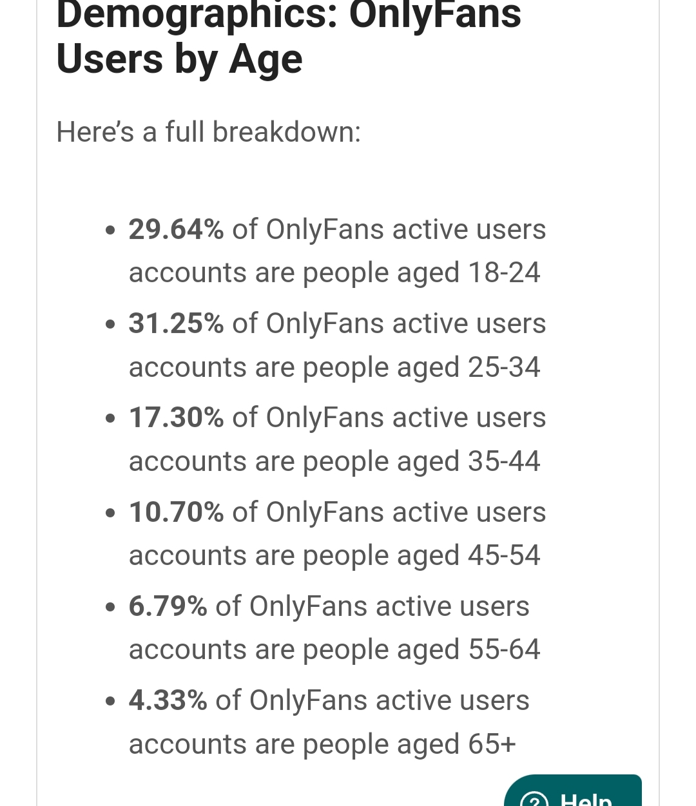The width and height of the screenshot is (696, 806).
Task: Click 'Here's a full breakdown:' text
Action: point(209,132)
